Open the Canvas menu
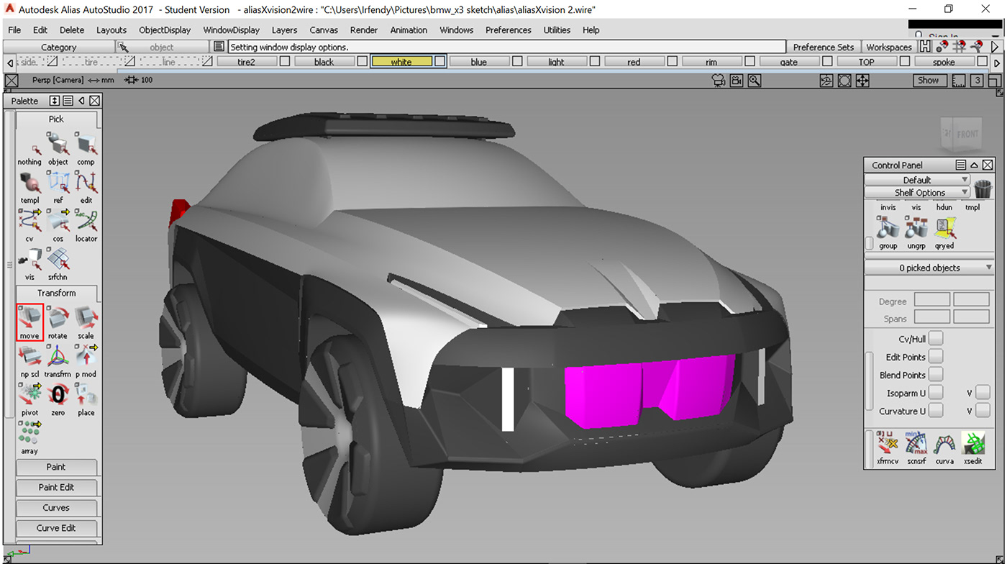 pos(324,30)
